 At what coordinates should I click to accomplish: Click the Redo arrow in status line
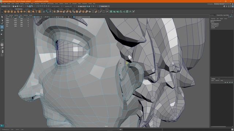point(22,7)
